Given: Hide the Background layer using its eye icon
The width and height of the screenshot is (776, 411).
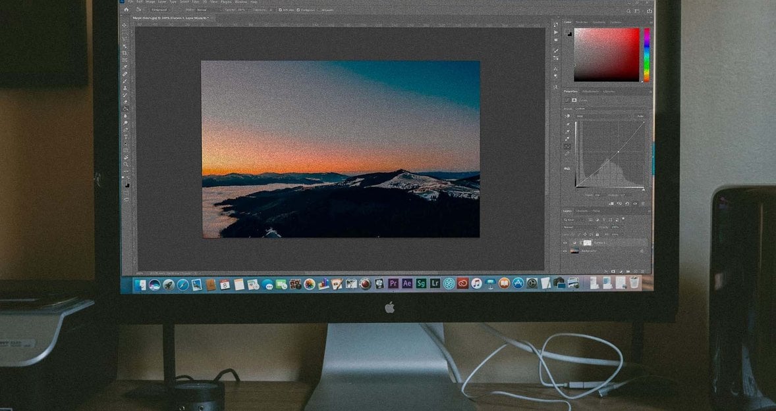Looking at the screenshot, I should point(565,251).
